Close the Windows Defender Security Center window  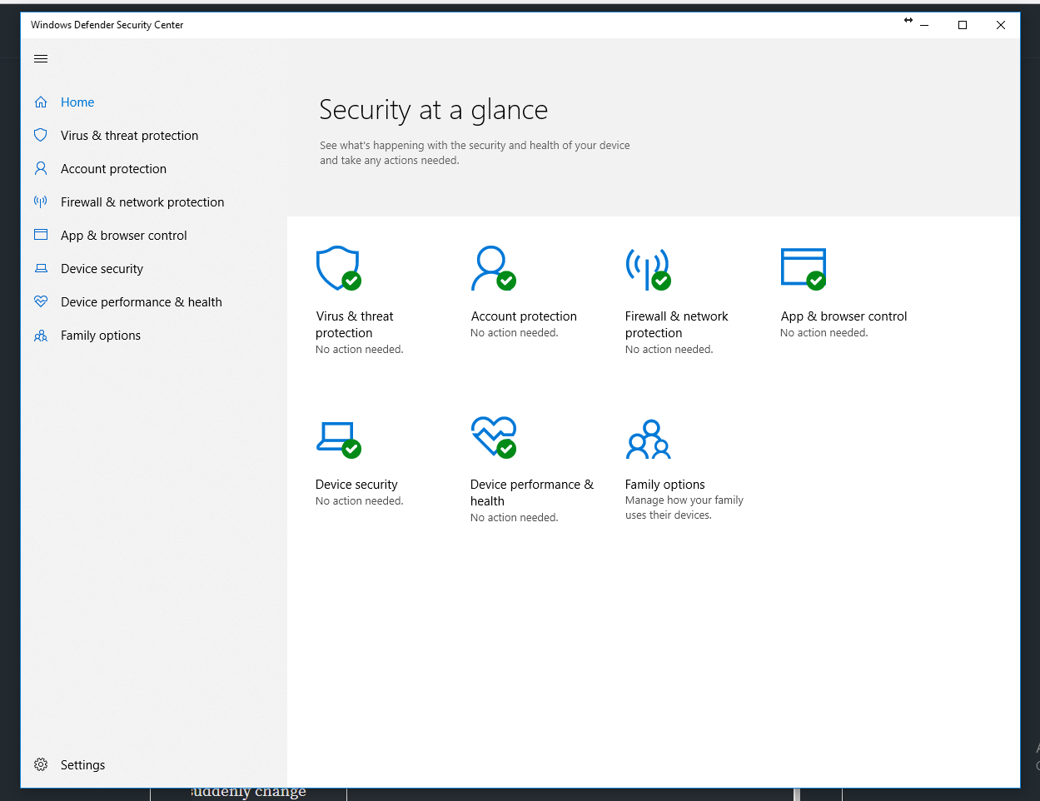[1001, 25]
